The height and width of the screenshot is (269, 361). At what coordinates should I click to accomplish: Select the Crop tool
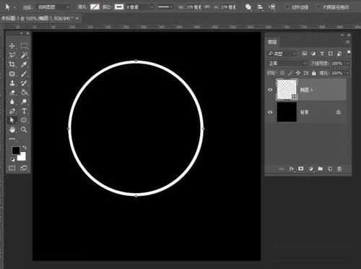[12, 64]
